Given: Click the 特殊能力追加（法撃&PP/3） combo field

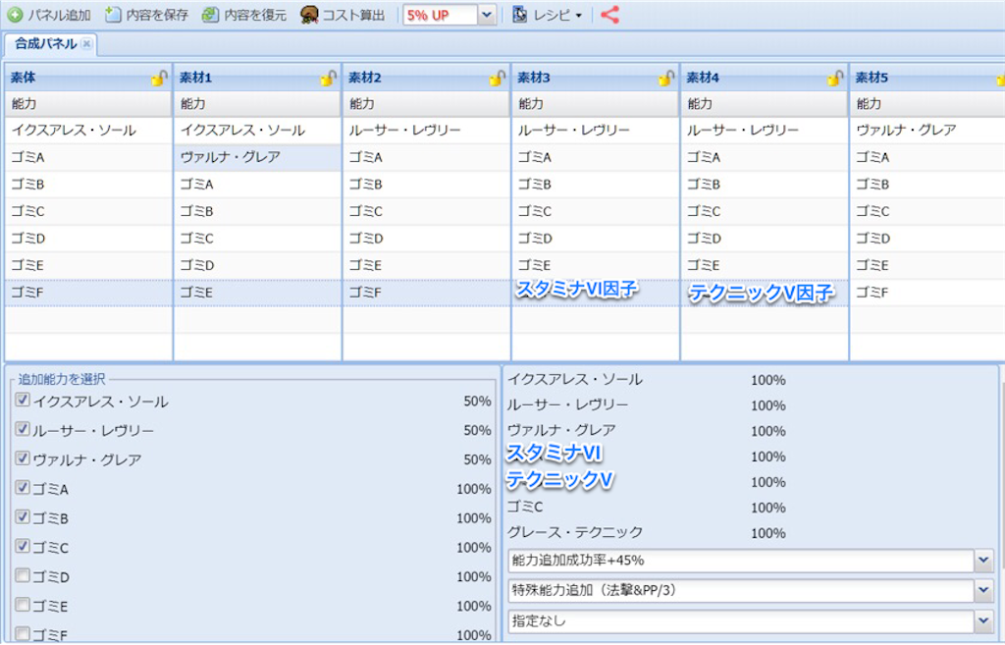Looking at the screenshot, I should pos(741,590).
